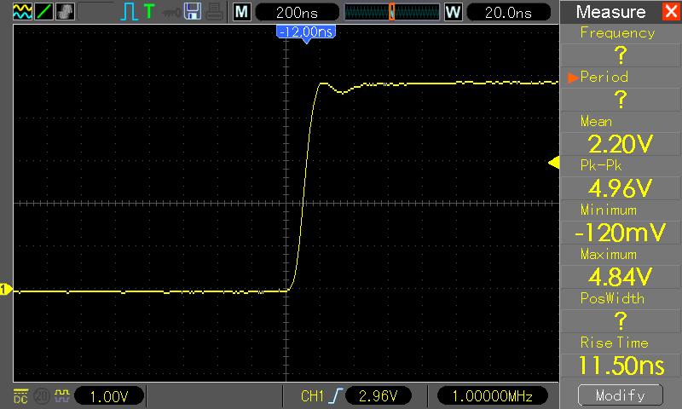The image size is (682, 409).
Task: Click the 4.84V maximum value
Action: (x=621, y=276)
